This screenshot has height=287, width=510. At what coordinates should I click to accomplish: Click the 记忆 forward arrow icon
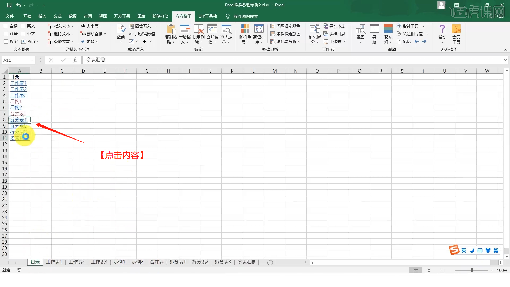click(424, 41)
